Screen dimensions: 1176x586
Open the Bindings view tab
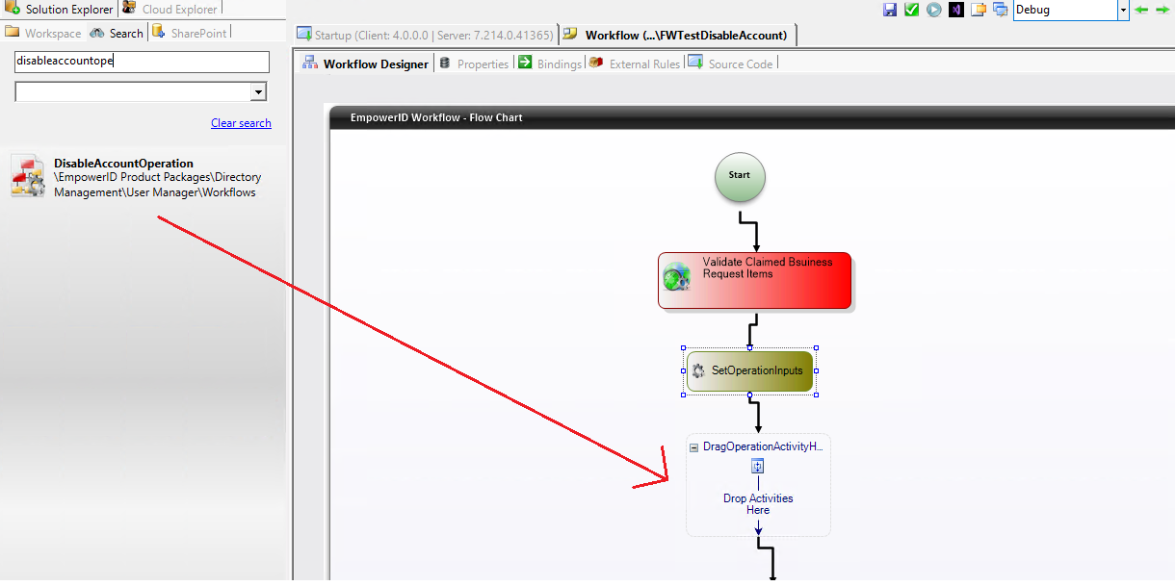click(550, 64)
